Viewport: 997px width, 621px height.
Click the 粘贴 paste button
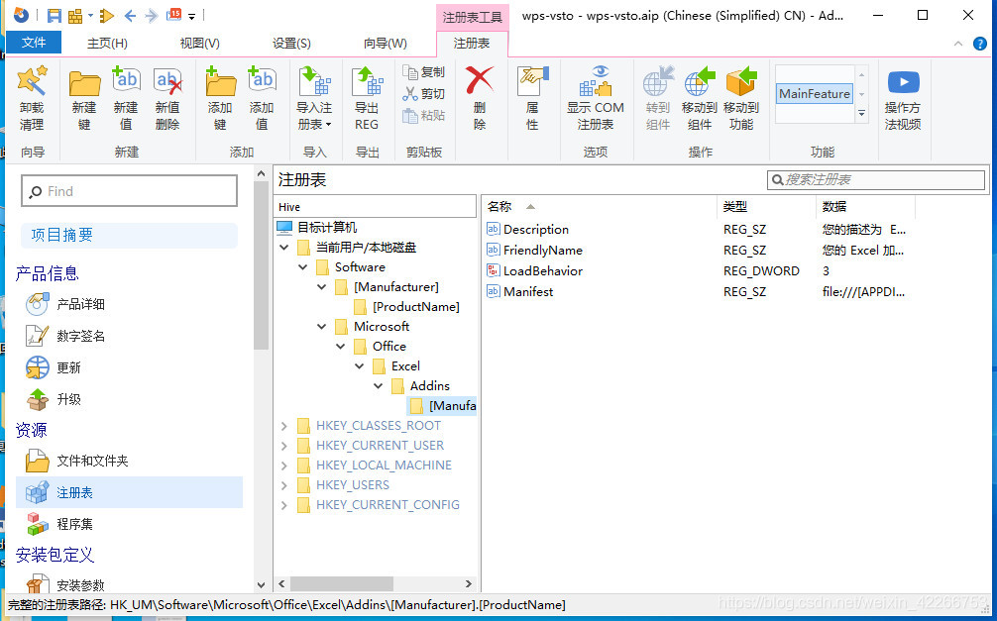click(424, 115)
